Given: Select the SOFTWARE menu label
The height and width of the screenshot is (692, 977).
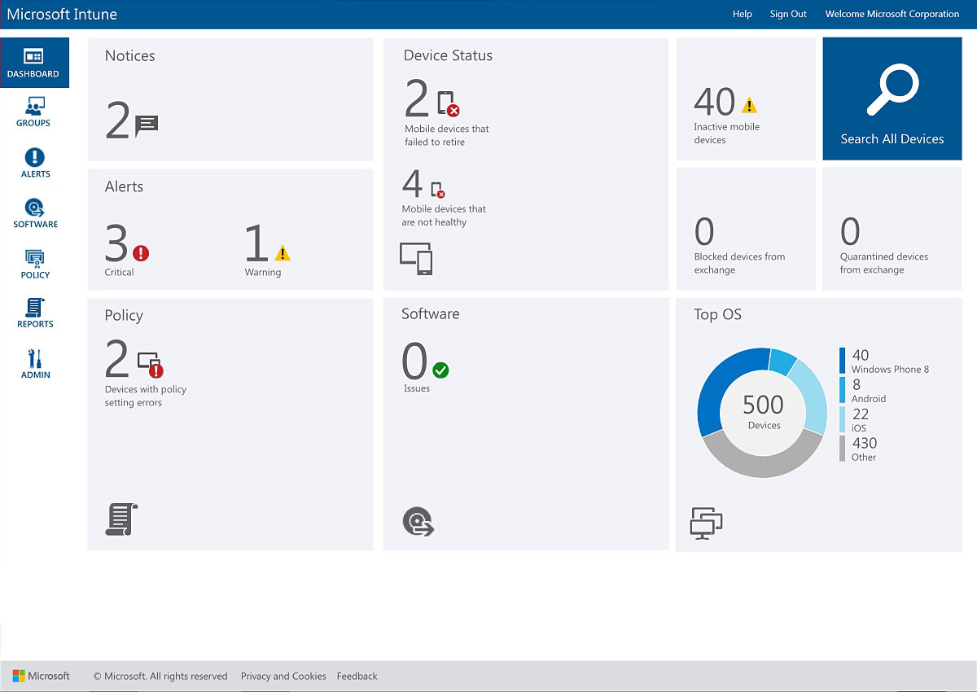Looking at the screenshot, I should pyautogui.click(x=36, y=224).
